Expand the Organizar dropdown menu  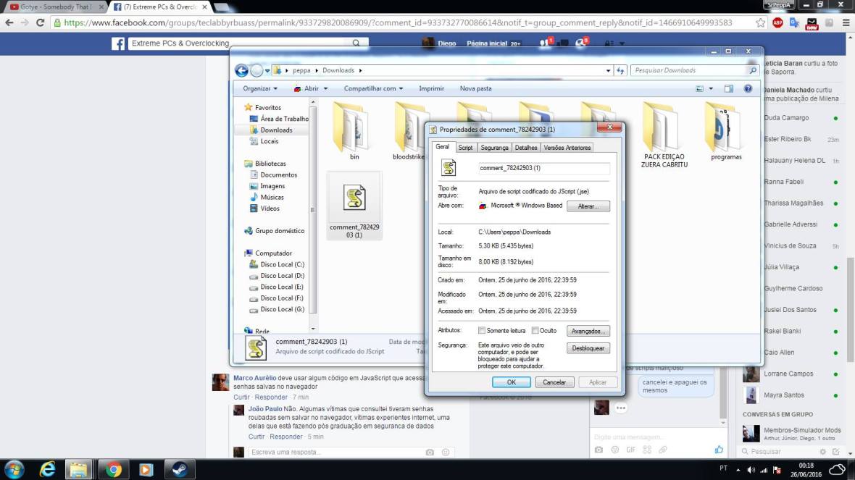[260, 88]
